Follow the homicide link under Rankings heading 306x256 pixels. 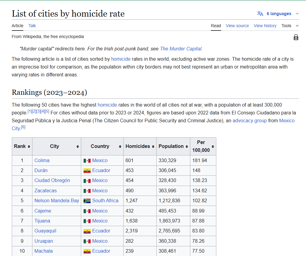click(107, 105)
